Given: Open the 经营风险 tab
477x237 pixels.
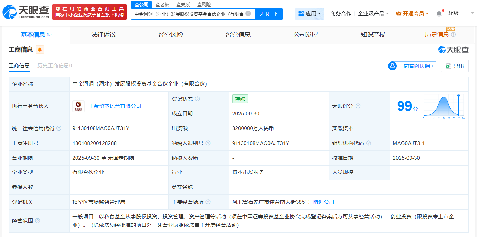Looking at the screenshot, I should click(x=171, y=35).
